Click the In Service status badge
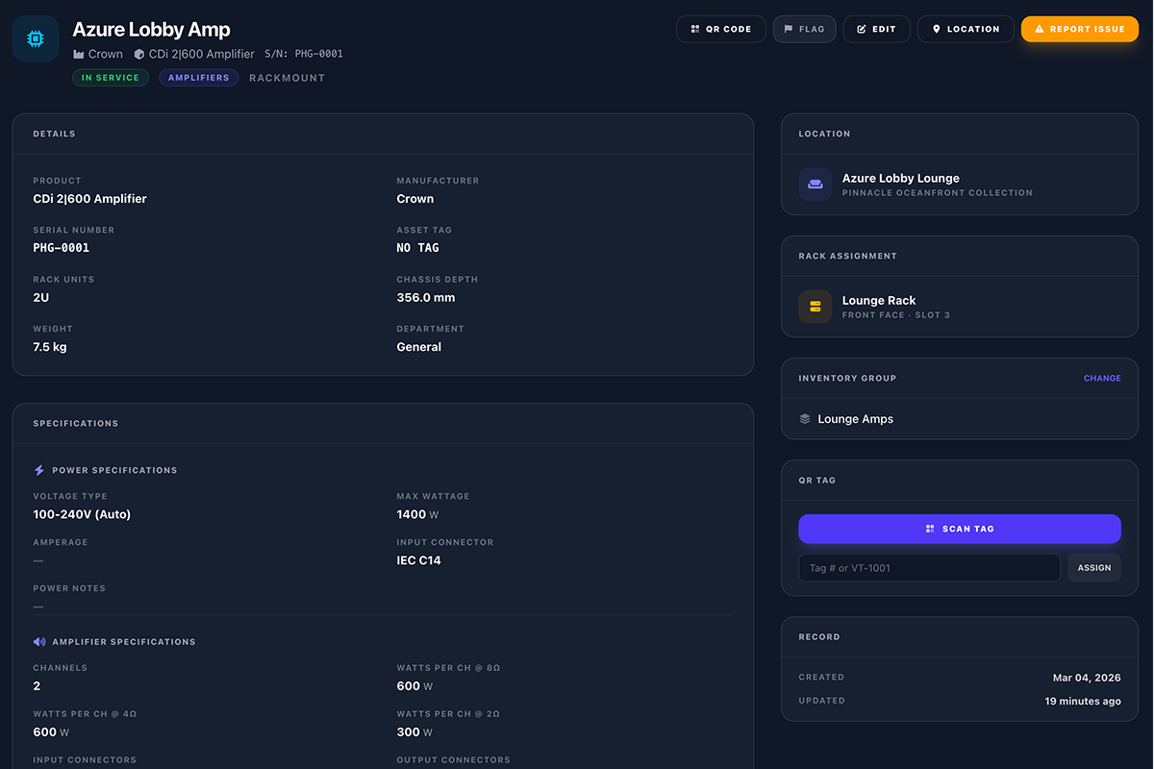The height and width of the screenshot is (769, 1154). click(x=110, y=77)
